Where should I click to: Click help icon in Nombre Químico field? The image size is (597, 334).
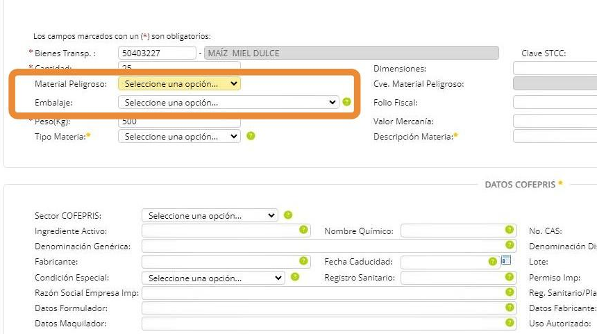[x=510, y=230]
